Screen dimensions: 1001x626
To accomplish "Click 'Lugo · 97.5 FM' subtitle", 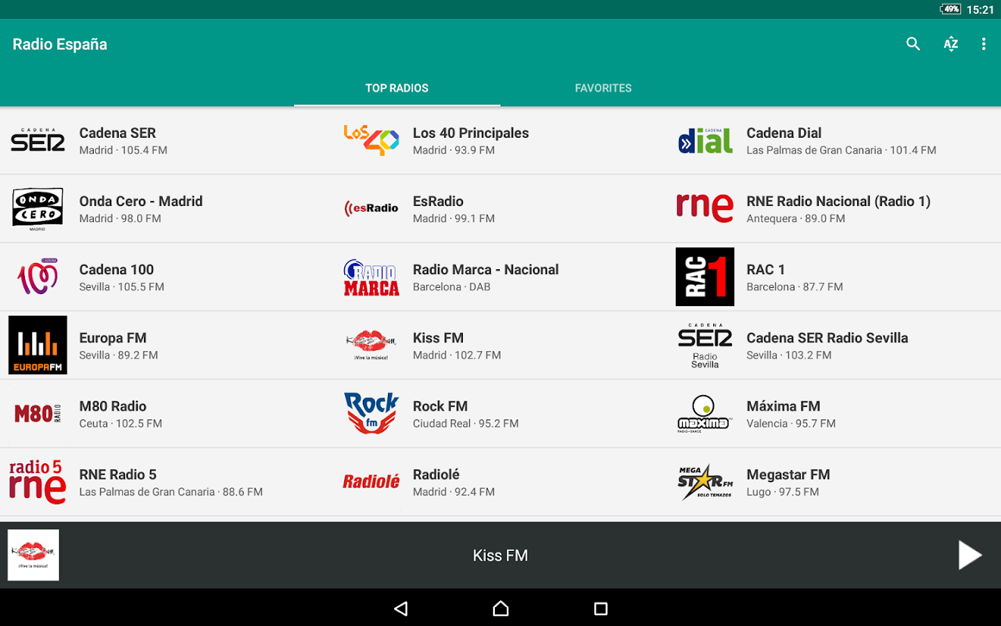I will click(783, 492).
